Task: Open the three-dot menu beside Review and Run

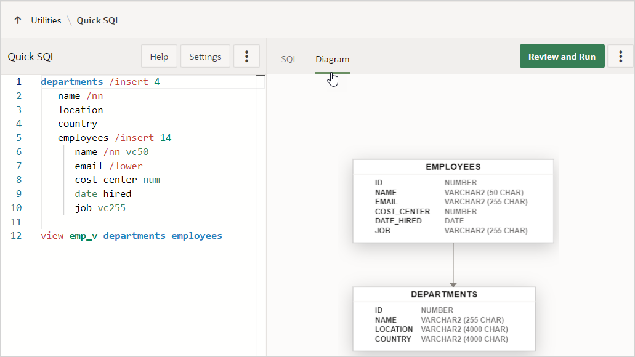Action: (620, 57)
